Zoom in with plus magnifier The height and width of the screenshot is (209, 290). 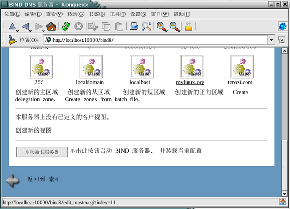(161, 27)
